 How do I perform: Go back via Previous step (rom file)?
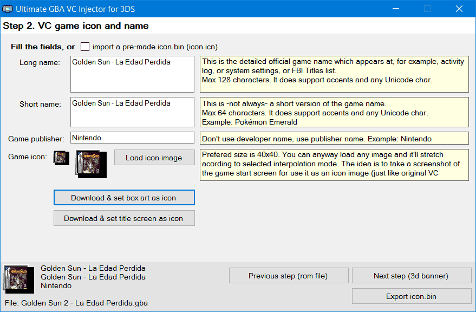[x=289, y=276]
